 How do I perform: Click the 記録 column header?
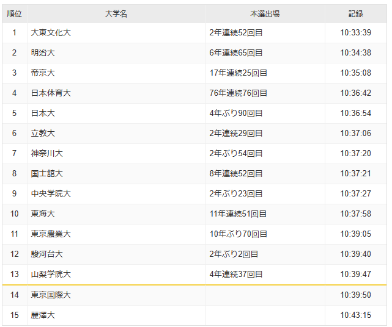point(356,13)
